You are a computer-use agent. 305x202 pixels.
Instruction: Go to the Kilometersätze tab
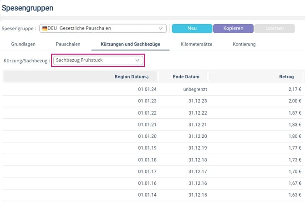click(196, 44)
